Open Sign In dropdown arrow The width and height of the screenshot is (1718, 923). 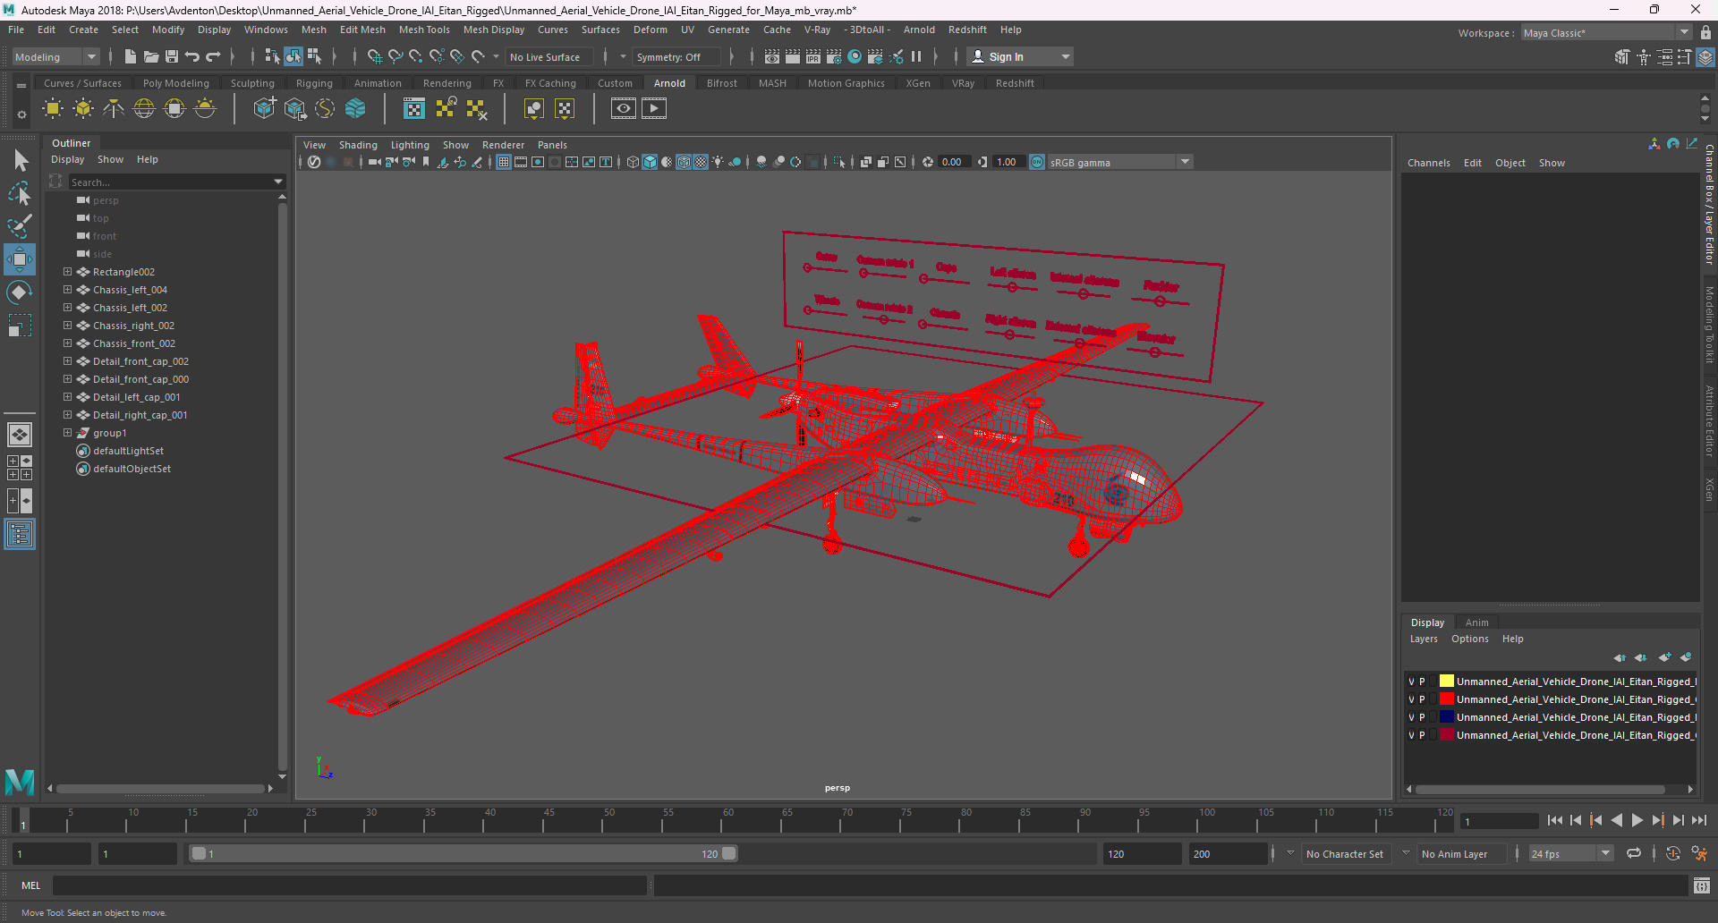coord(1066,56)
